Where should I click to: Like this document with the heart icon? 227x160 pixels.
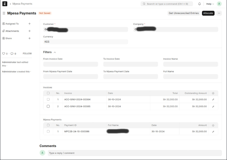pyautogui.click(x=4, y=54)
